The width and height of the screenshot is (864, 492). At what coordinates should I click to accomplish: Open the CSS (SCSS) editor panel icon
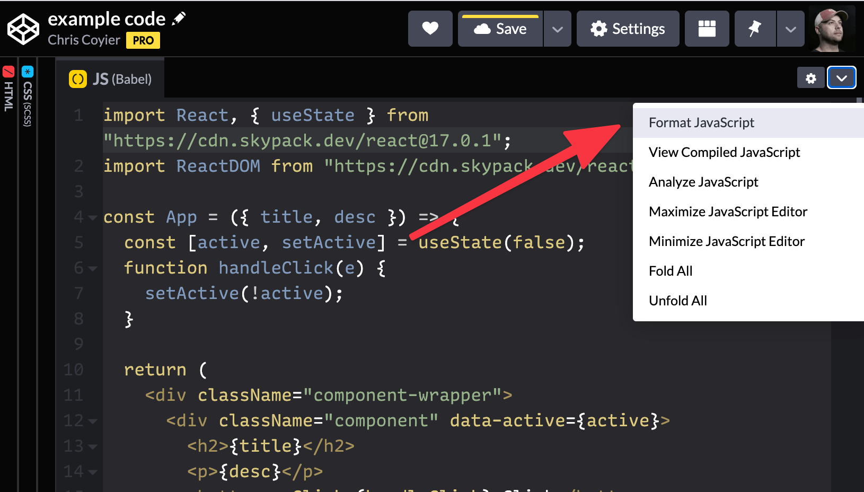[27, 71]
